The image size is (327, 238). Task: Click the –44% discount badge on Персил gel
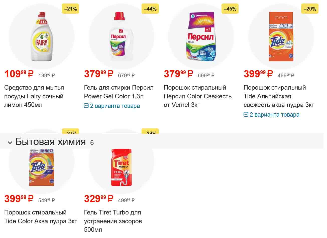150,9
